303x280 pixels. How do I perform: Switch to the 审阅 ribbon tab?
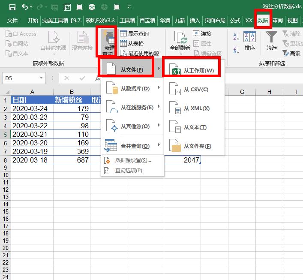click(278, 20)
